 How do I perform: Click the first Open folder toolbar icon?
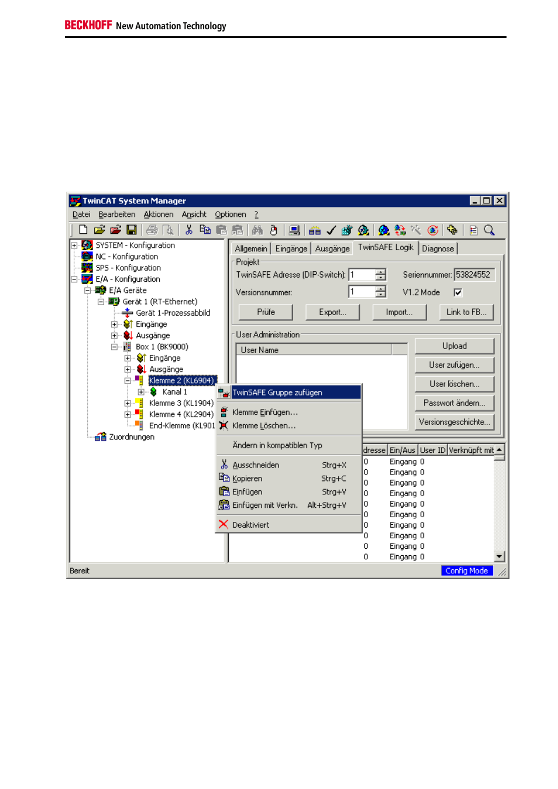tap(99, 230)
